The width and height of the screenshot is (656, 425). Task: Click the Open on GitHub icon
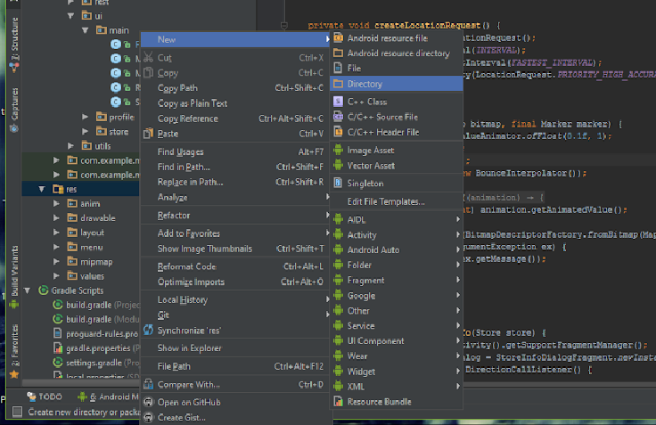[148, 402]
